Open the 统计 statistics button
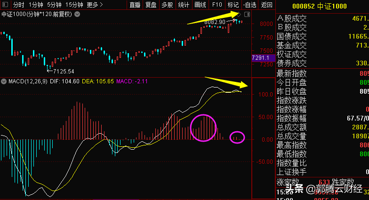The image size is (369, 200). (184, 5)
